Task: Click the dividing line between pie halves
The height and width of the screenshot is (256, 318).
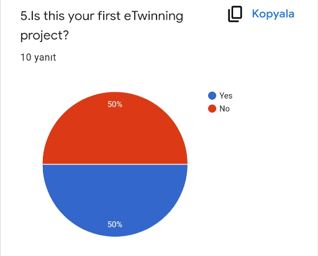Action: click(115, 164)
